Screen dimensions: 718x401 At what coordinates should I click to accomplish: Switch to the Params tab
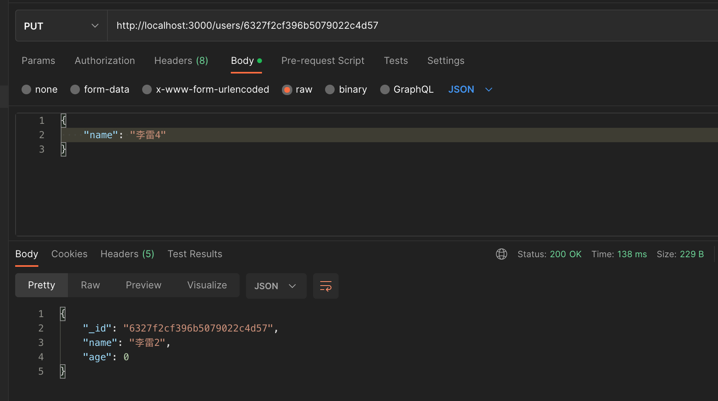coord(38,61)
